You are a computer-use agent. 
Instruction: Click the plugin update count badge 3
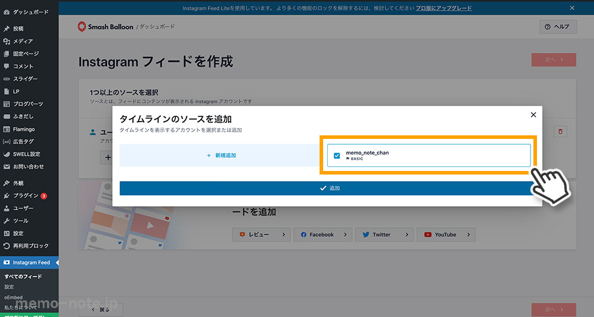point(44,196)
